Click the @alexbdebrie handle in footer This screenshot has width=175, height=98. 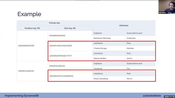[x=152, y=96]
